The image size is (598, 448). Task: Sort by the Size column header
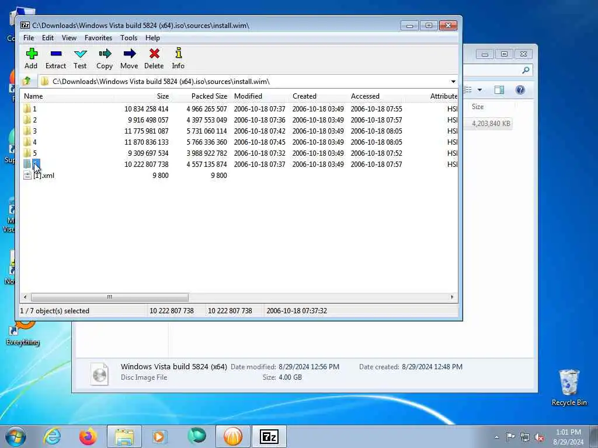coord(142,96)
